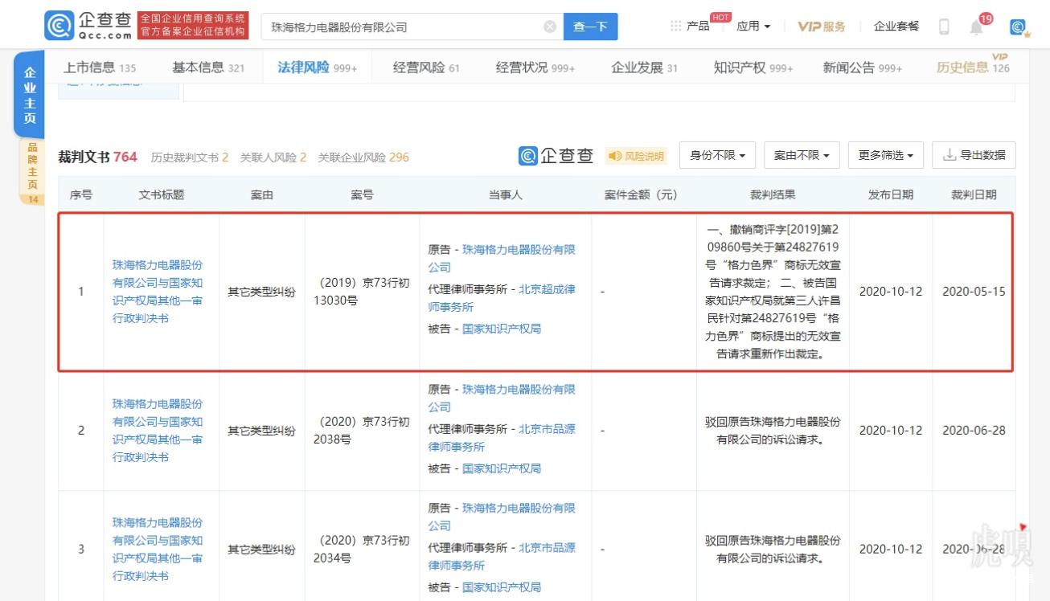Open the 更多筛选 filter dropdown

pos(885,155)
